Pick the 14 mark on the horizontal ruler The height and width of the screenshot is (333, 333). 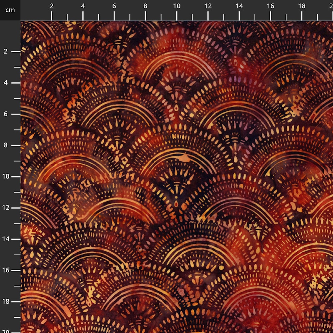239,6
